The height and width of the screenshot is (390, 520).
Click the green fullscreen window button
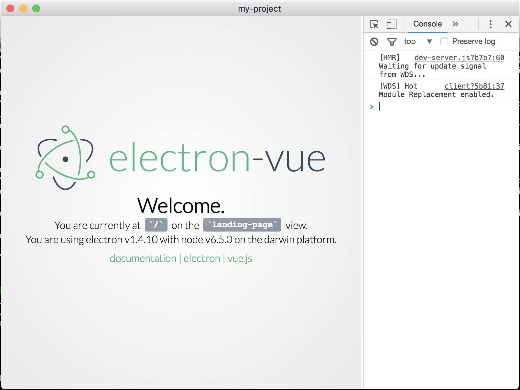tap(36, 8)
